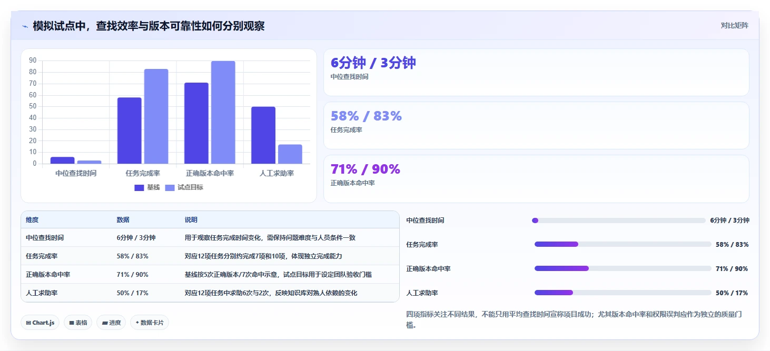
Task: Click the 任务完成率 progress bar
Action: [x=623, y=244]
